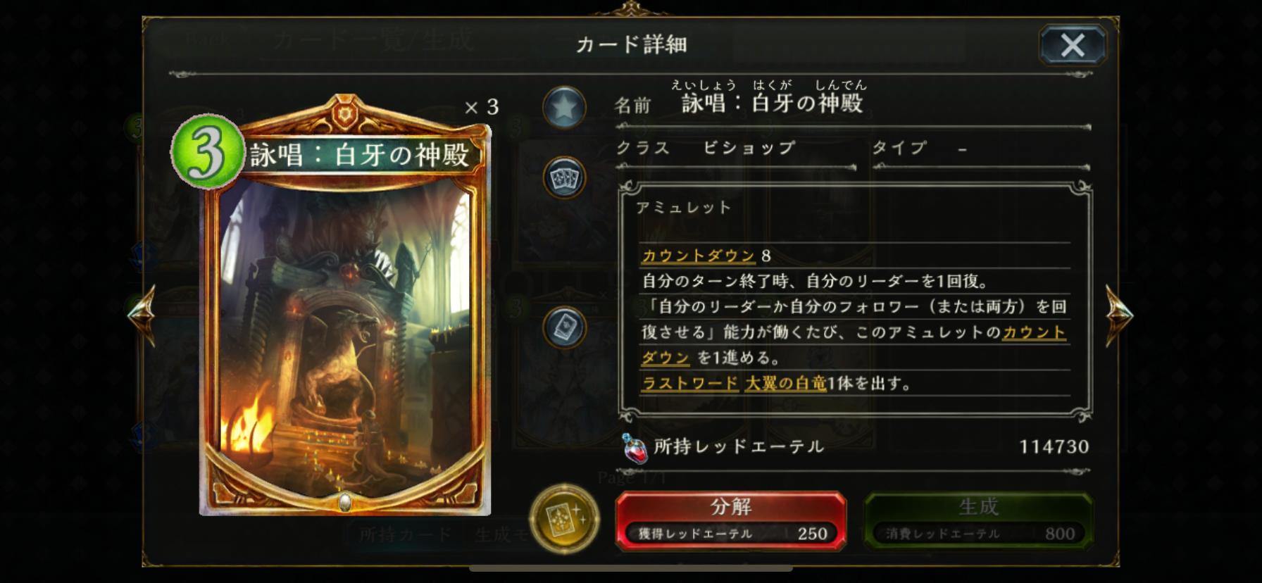
Task: Open the カウントダウン keyword link
Action: click(698, 256)
